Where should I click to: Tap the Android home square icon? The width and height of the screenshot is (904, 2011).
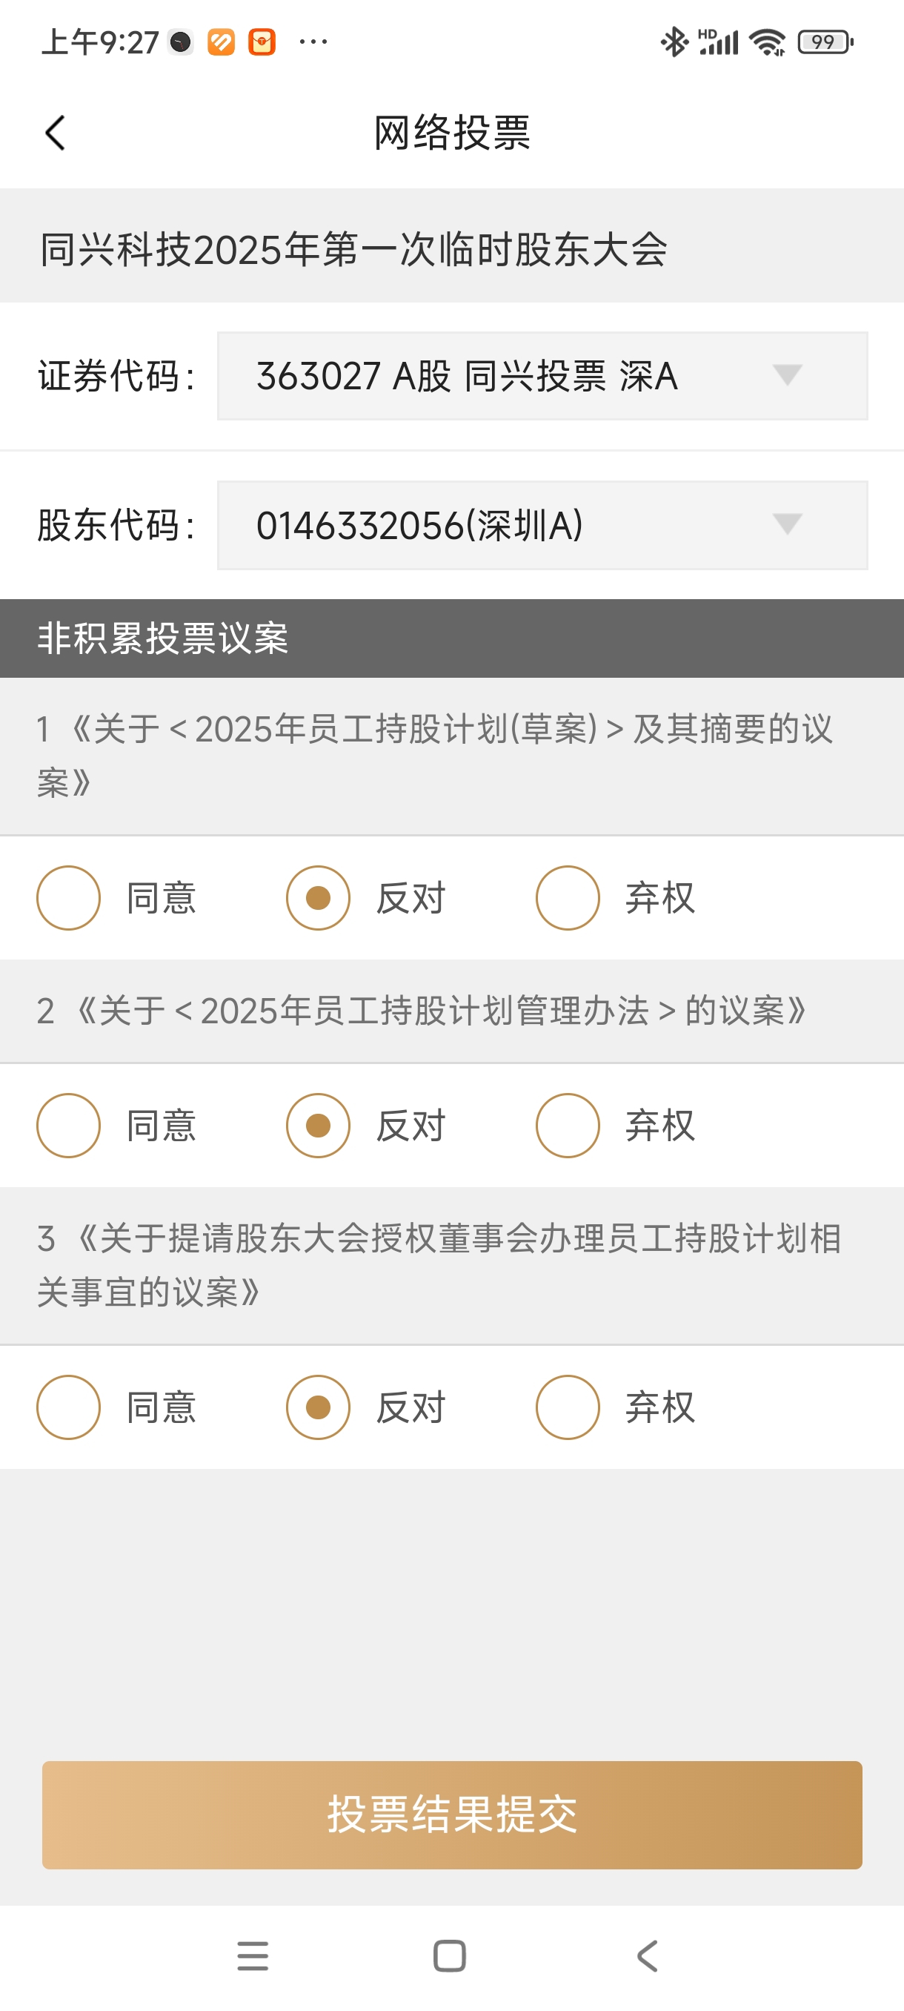pos(450,1955)
